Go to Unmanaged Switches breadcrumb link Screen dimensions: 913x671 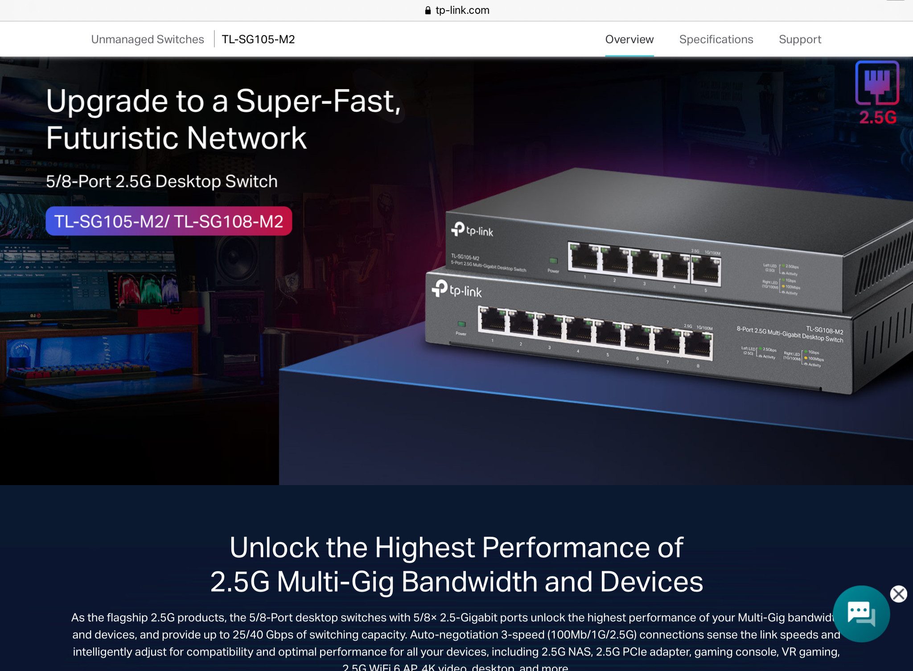click(x=148, y=39)
